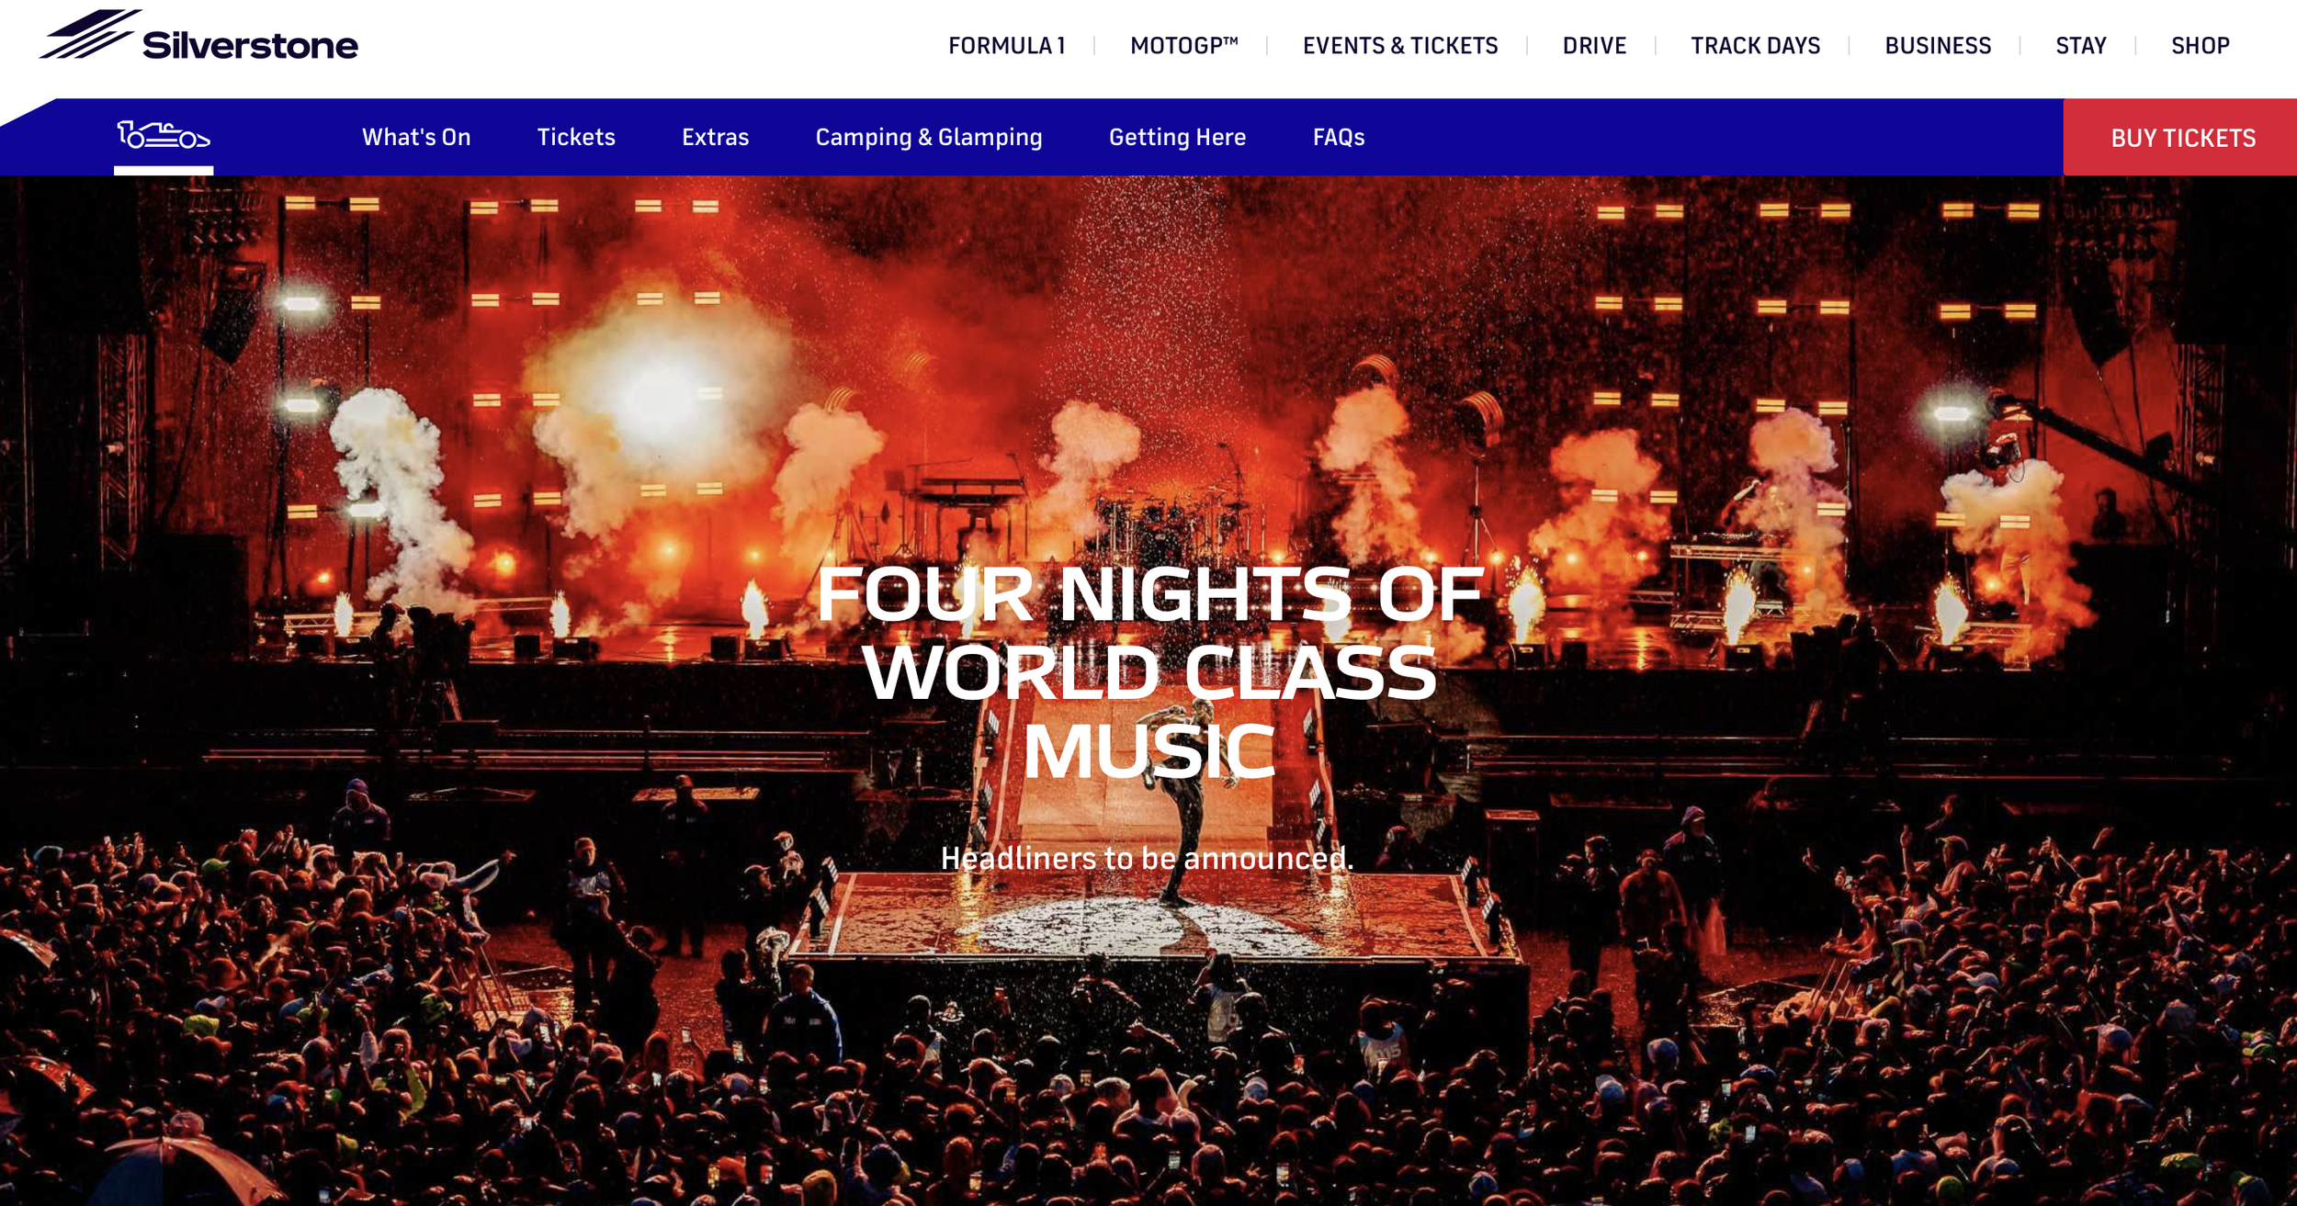Open the Formula 1 menu
Image resolution: width=2297 pixels, height=1206 pixels.
click(x=1007, y=45)
